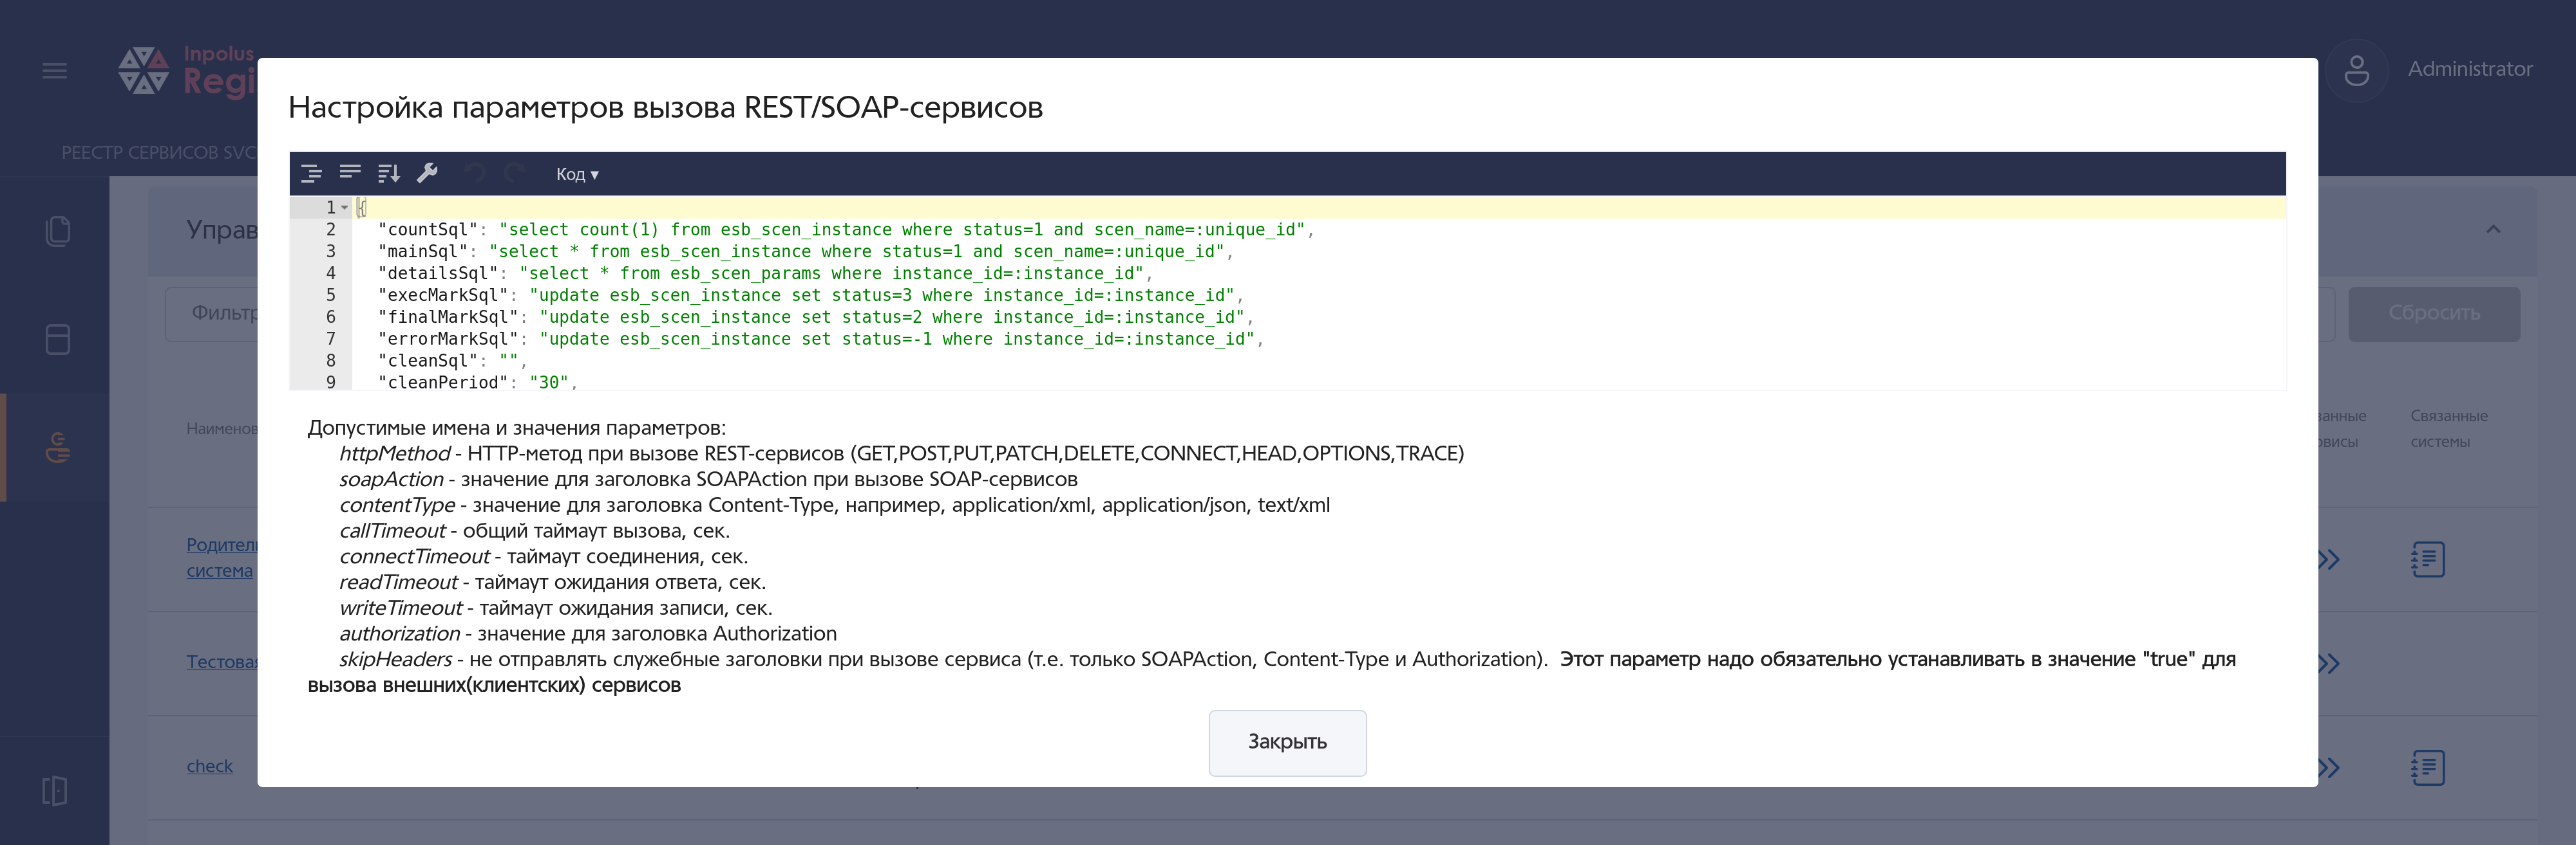Focus the Фильтр input field

coord(212,314)
